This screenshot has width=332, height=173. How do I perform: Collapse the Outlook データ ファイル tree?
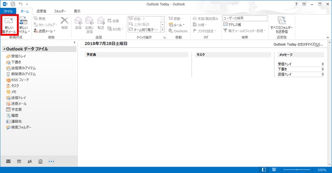tap(4, 49)
